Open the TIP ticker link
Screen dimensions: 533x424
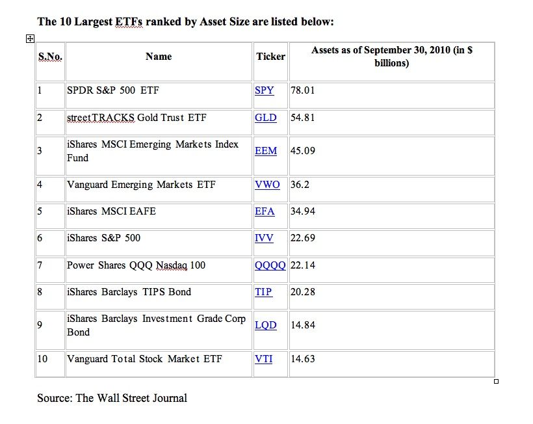pyautogui.click(x=263, y=292)
